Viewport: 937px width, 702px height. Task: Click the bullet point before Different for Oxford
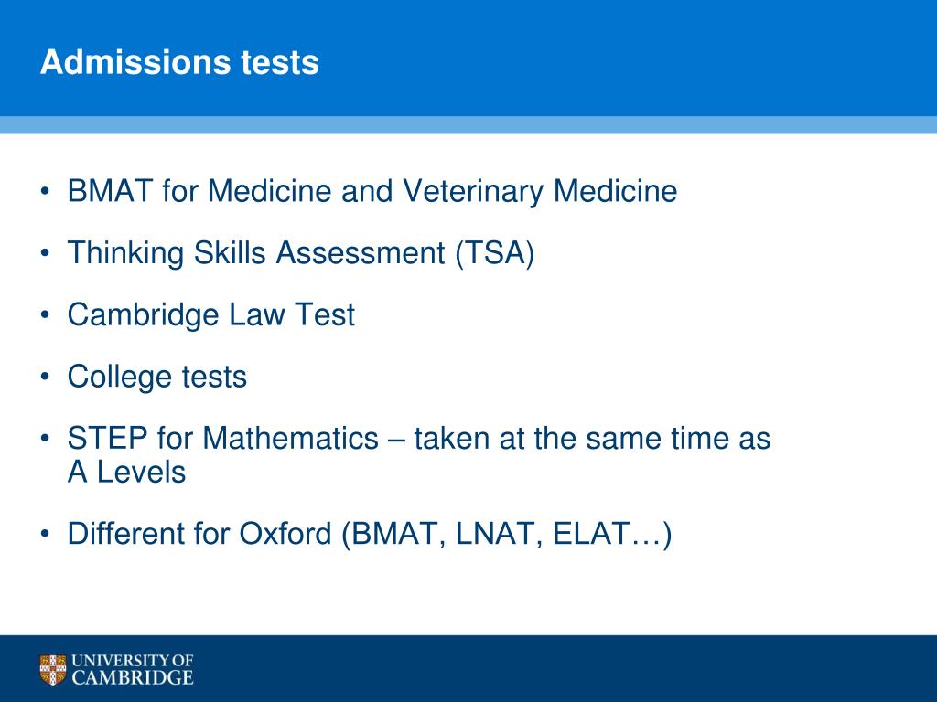pos(45,534)
